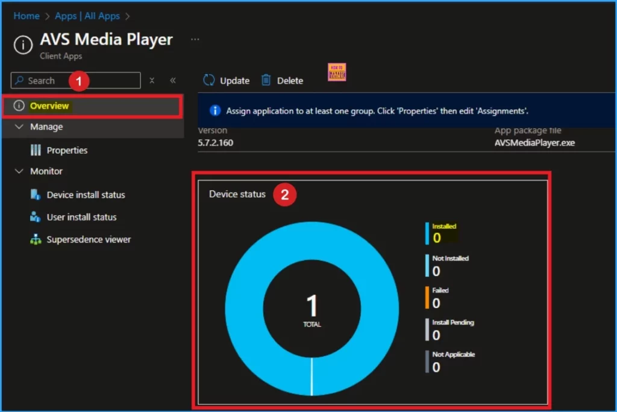This screenshot has width=617, height=412.
Task: Click the Delete button
Action: pyautogui.click(x=282, y=81)
